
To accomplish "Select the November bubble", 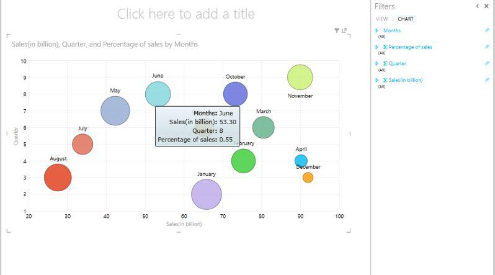I will [x=300, y=78].
